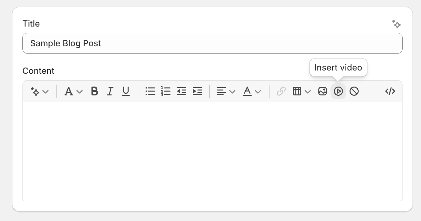This screenshot has width=421, height=221.
Task: Open the text color picker
Action: pos(251,91)
